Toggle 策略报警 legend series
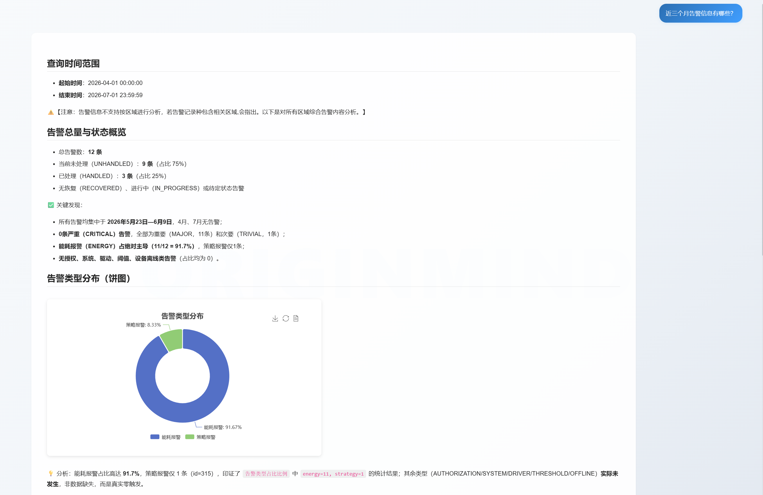Screen dimensions: 763x495 click(200, 437)
